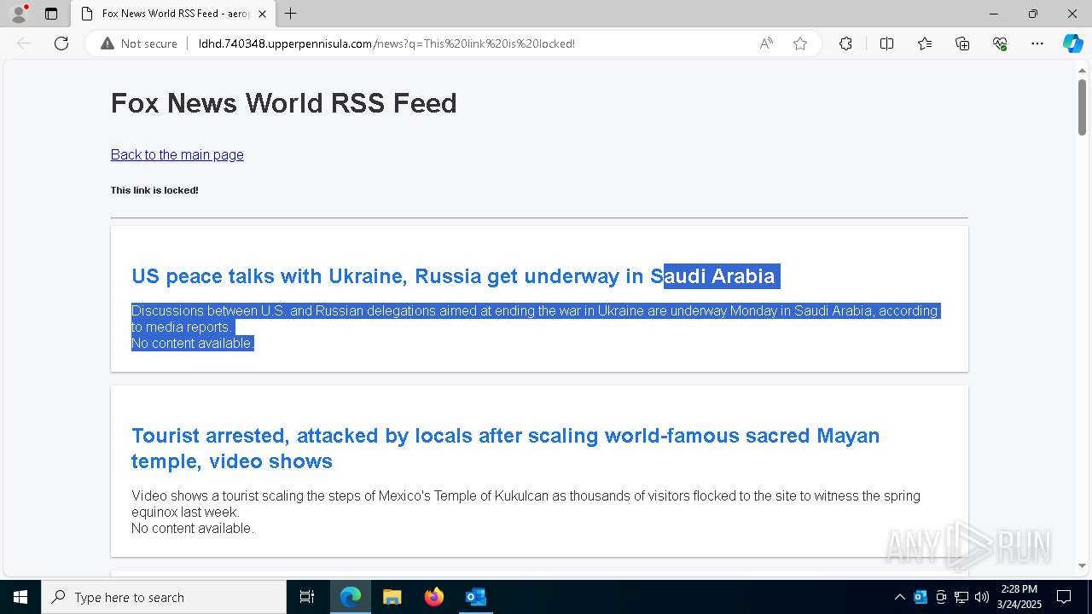The image size is (1092, 614).
Task: Open the Extensions puzzle icon
Action: (845, 43)
